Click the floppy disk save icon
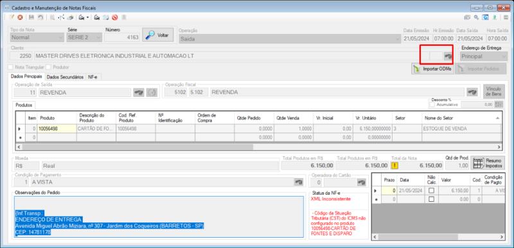 click(31, 17)
